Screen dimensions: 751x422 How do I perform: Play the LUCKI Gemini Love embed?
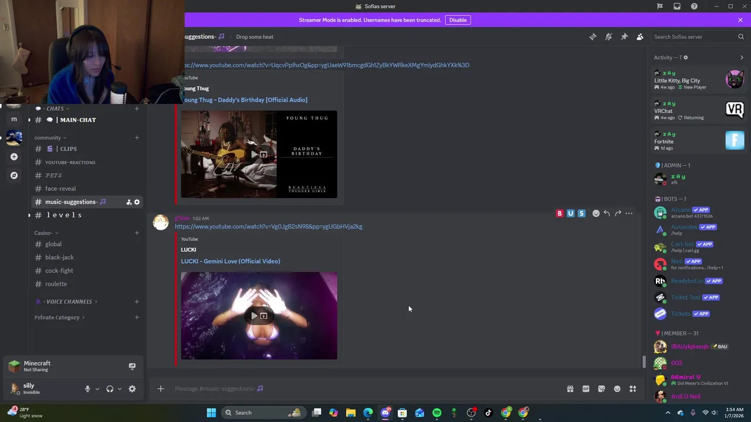(x=254, y=316)
